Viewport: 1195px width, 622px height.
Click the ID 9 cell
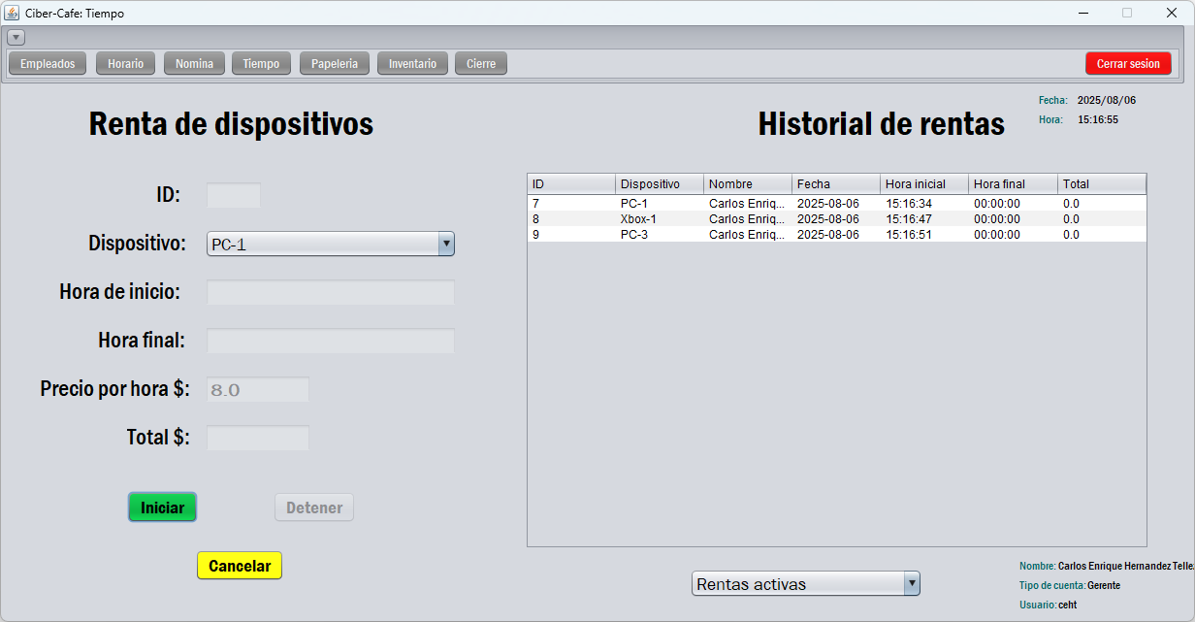point(571,235)
